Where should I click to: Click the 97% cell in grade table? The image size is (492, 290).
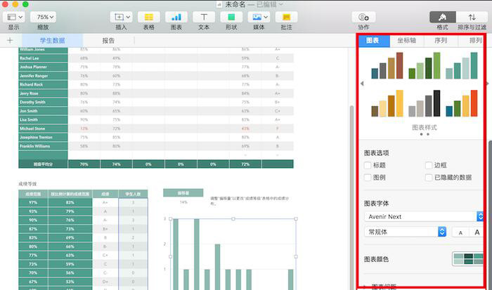(33, 202)
